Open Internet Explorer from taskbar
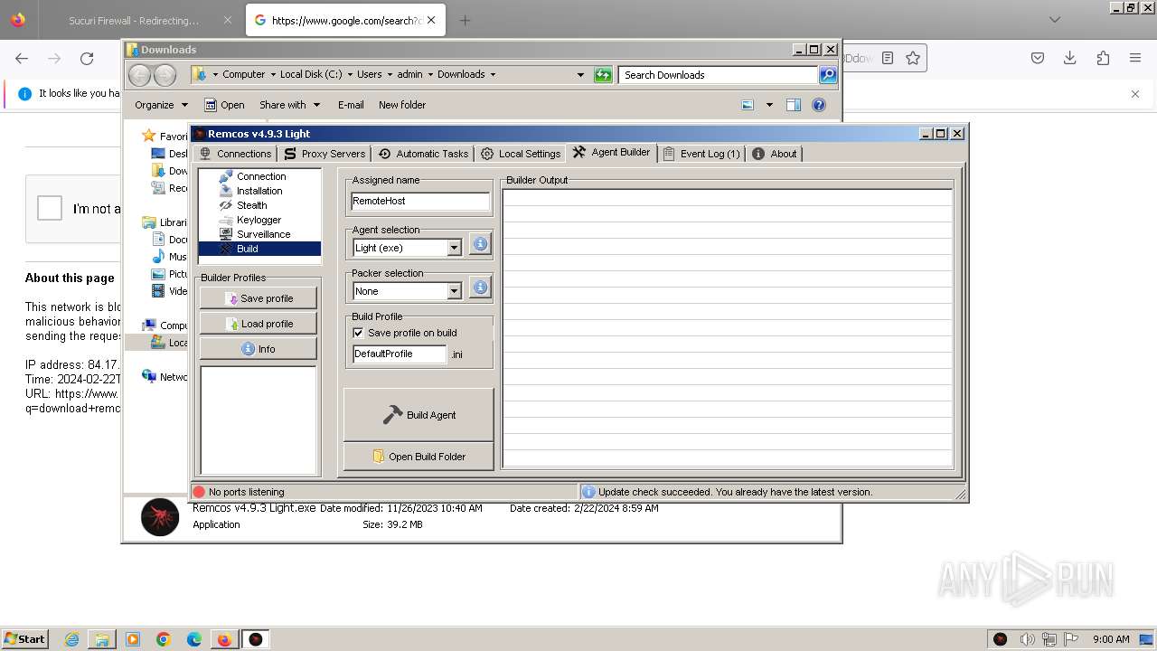1157x651 pixels. click(71, 639)
